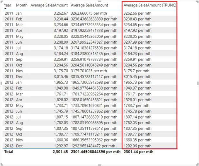Select the cell 3184.23 per mth
Viewport: 199px width, 166px height.
click(137, 54)
